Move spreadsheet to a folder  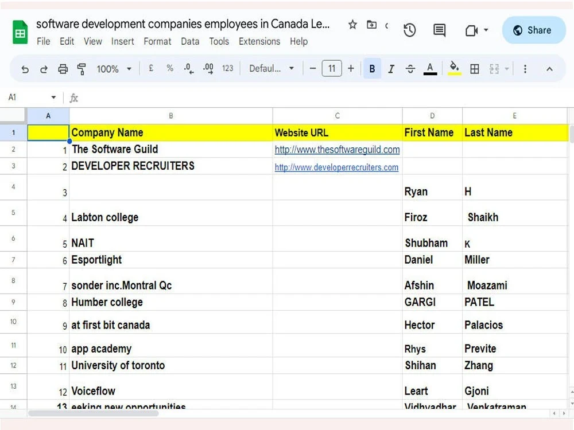click(371, 25)
